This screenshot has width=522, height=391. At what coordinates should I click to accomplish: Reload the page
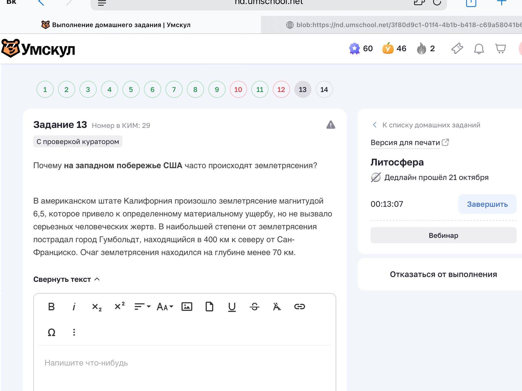(437, 2)
